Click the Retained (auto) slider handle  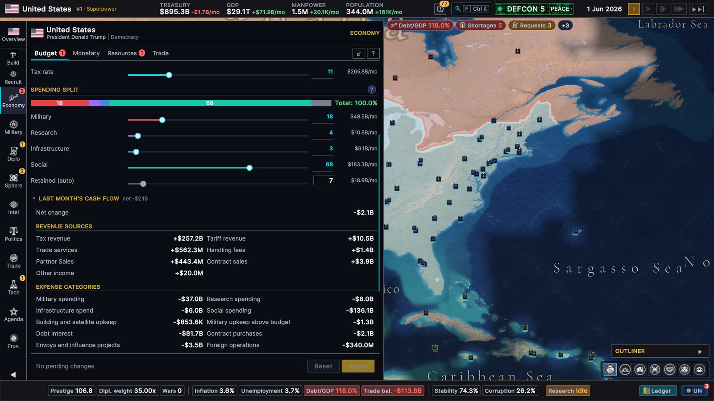pos(143,184)
